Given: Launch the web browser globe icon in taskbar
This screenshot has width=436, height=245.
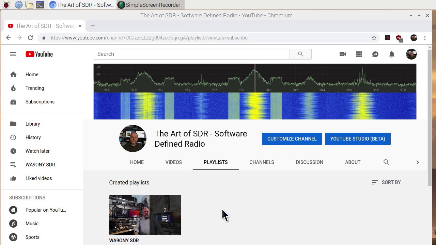Looking at the screenshot, I should [19, 5].
